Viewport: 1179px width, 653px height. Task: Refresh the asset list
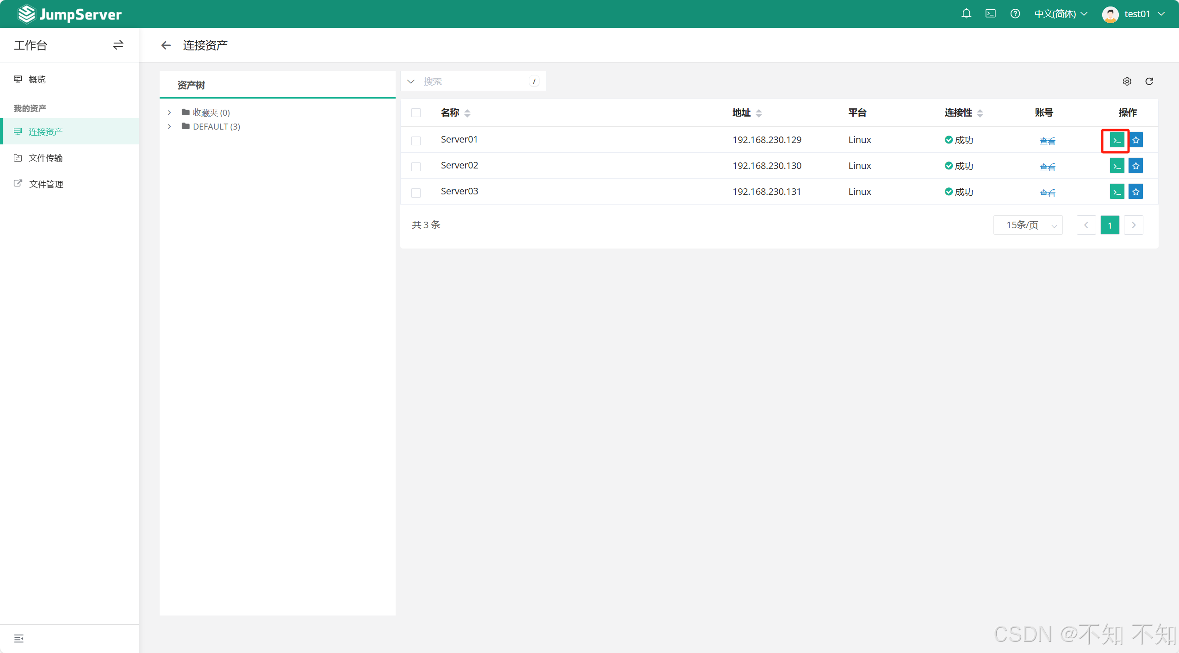1149,81
